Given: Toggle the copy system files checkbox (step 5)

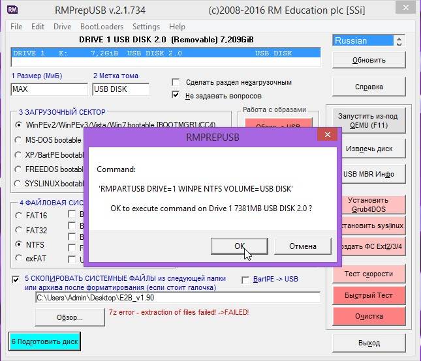Looking at the screenshot, I should click(x=16, y=280).
